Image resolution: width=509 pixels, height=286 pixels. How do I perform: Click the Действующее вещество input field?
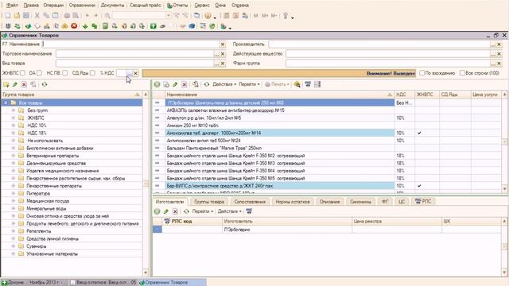387,54
